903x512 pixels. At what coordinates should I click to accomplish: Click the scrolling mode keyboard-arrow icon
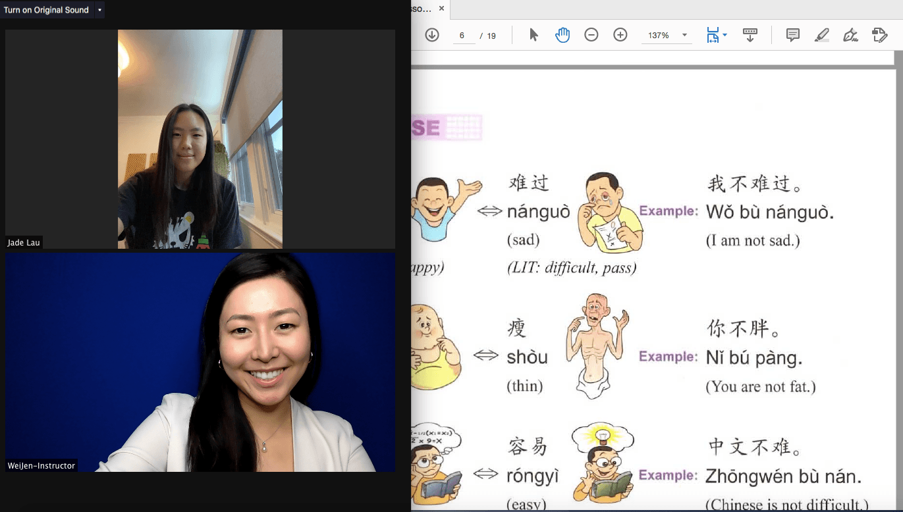[x=750, y=35]
